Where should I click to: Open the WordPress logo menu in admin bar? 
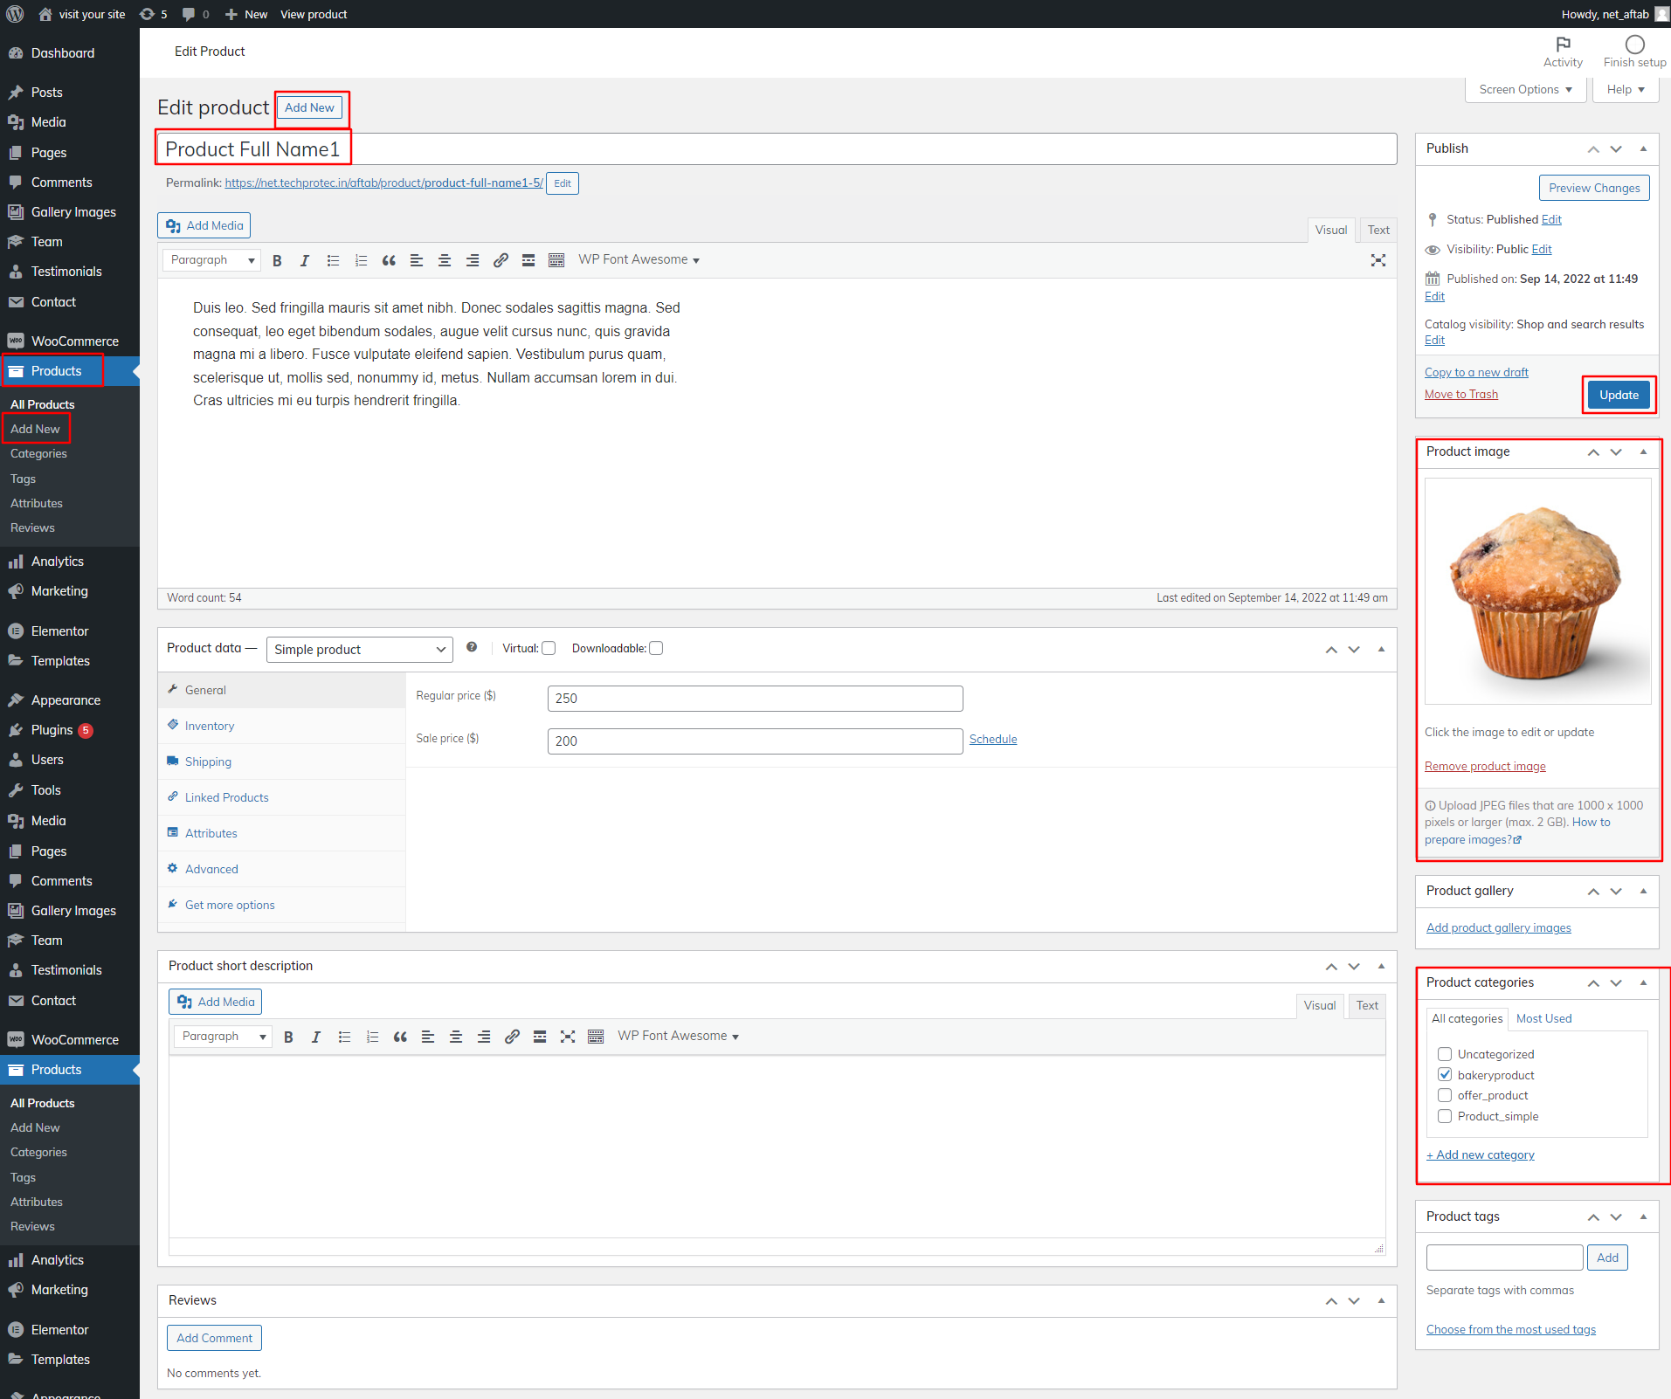click(15, 14)
